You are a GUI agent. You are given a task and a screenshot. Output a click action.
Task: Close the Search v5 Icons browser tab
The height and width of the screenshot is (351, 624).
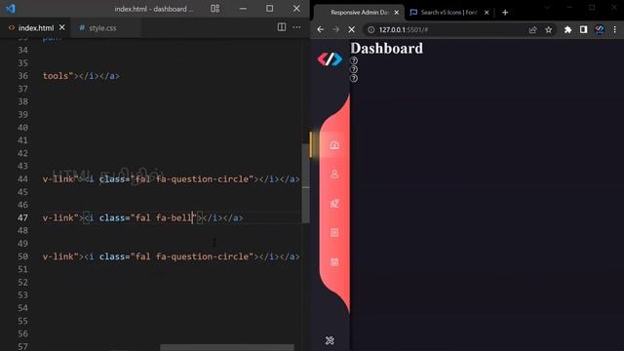pyautogui.click(x=487, y=13)
